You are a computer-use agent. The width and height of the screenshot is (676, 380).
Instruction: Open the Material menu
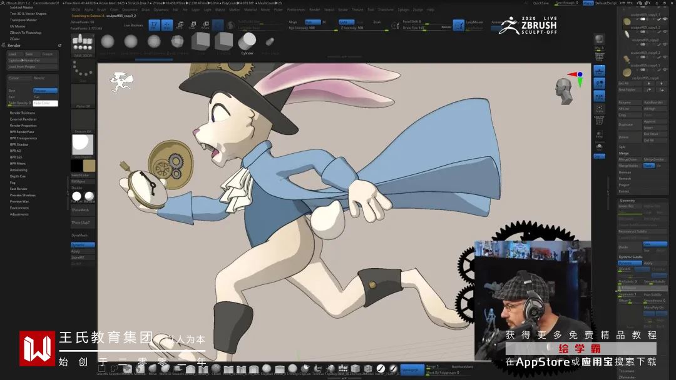point(250,9)
